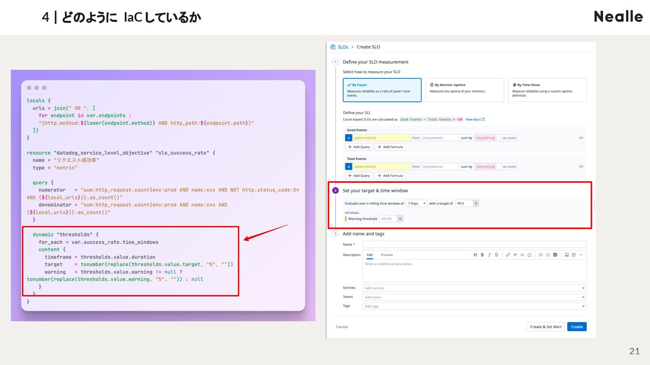
Task: Click the numbered list icon
Action: click(x=548, y=255)
